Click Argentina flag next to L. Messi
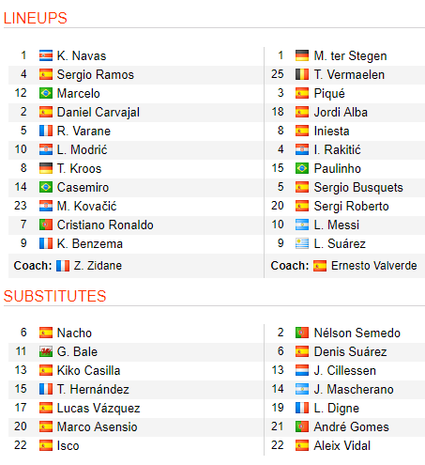 pos(302,225)
